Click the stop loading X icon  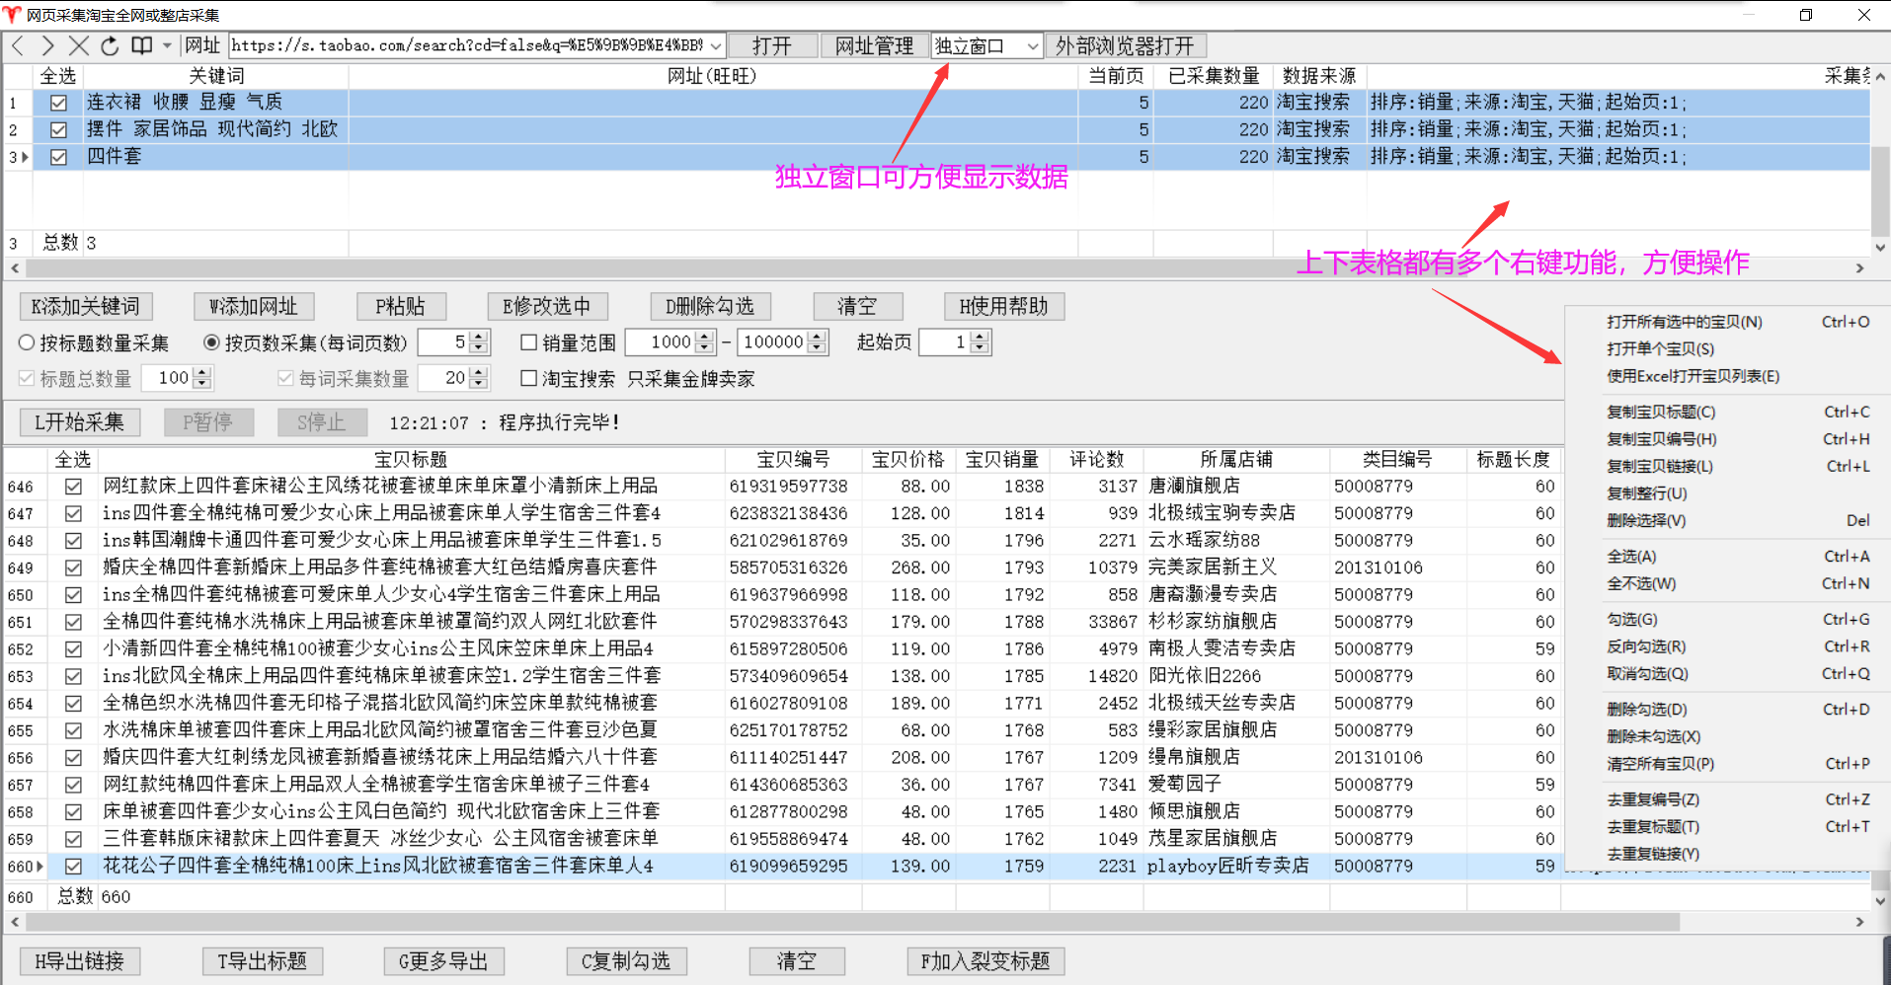pos(79,45)
